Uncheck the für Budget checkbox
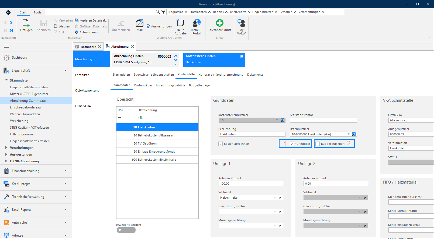This screenshot has height=239, width=434. (x=292, y=144)
